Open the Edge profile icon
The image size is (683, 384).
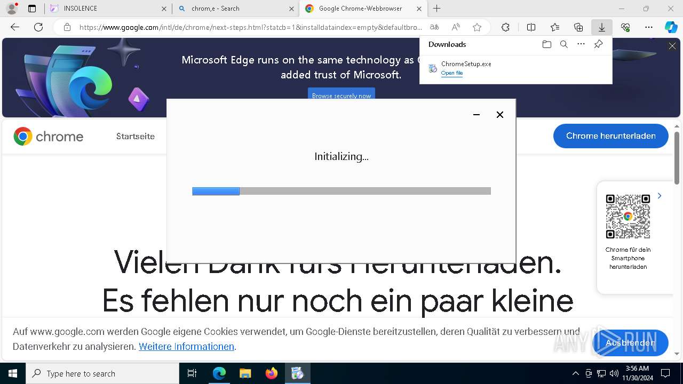pos(12,9)
